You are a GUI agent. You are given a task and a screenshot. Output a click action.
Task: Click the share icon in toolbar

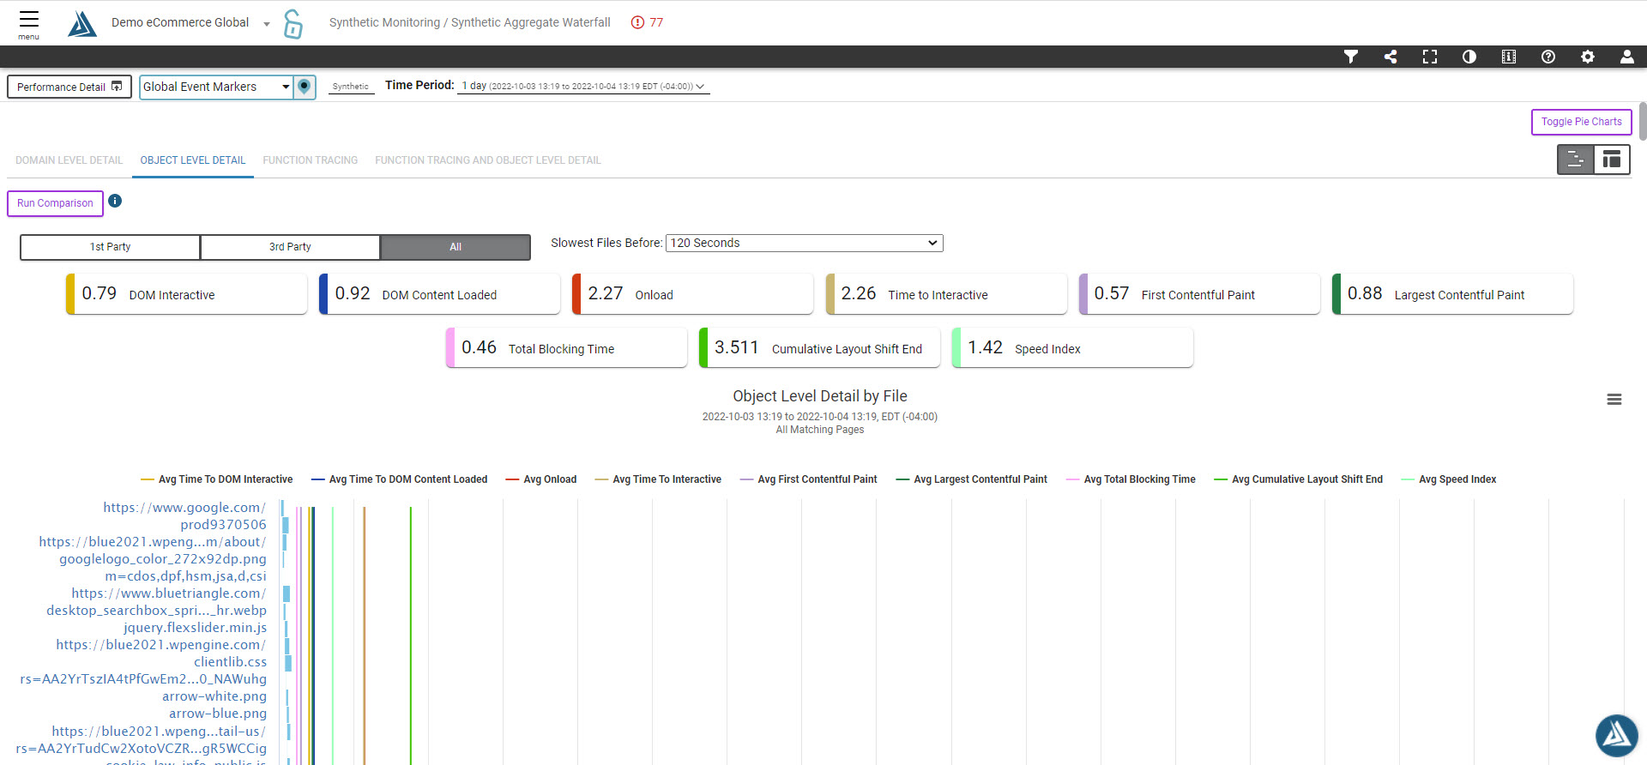point(1391,57)
